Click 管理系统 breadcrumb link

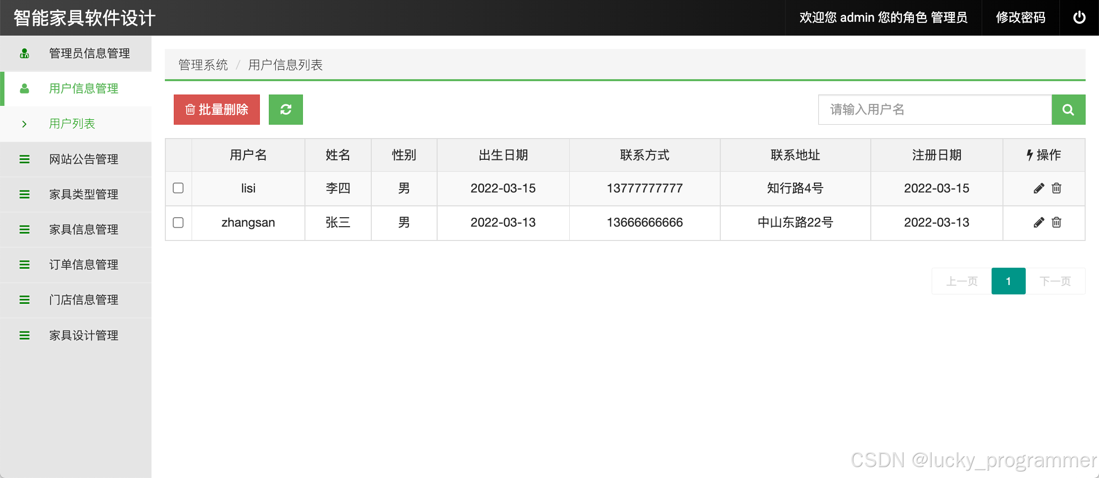[x=203, y=65]
